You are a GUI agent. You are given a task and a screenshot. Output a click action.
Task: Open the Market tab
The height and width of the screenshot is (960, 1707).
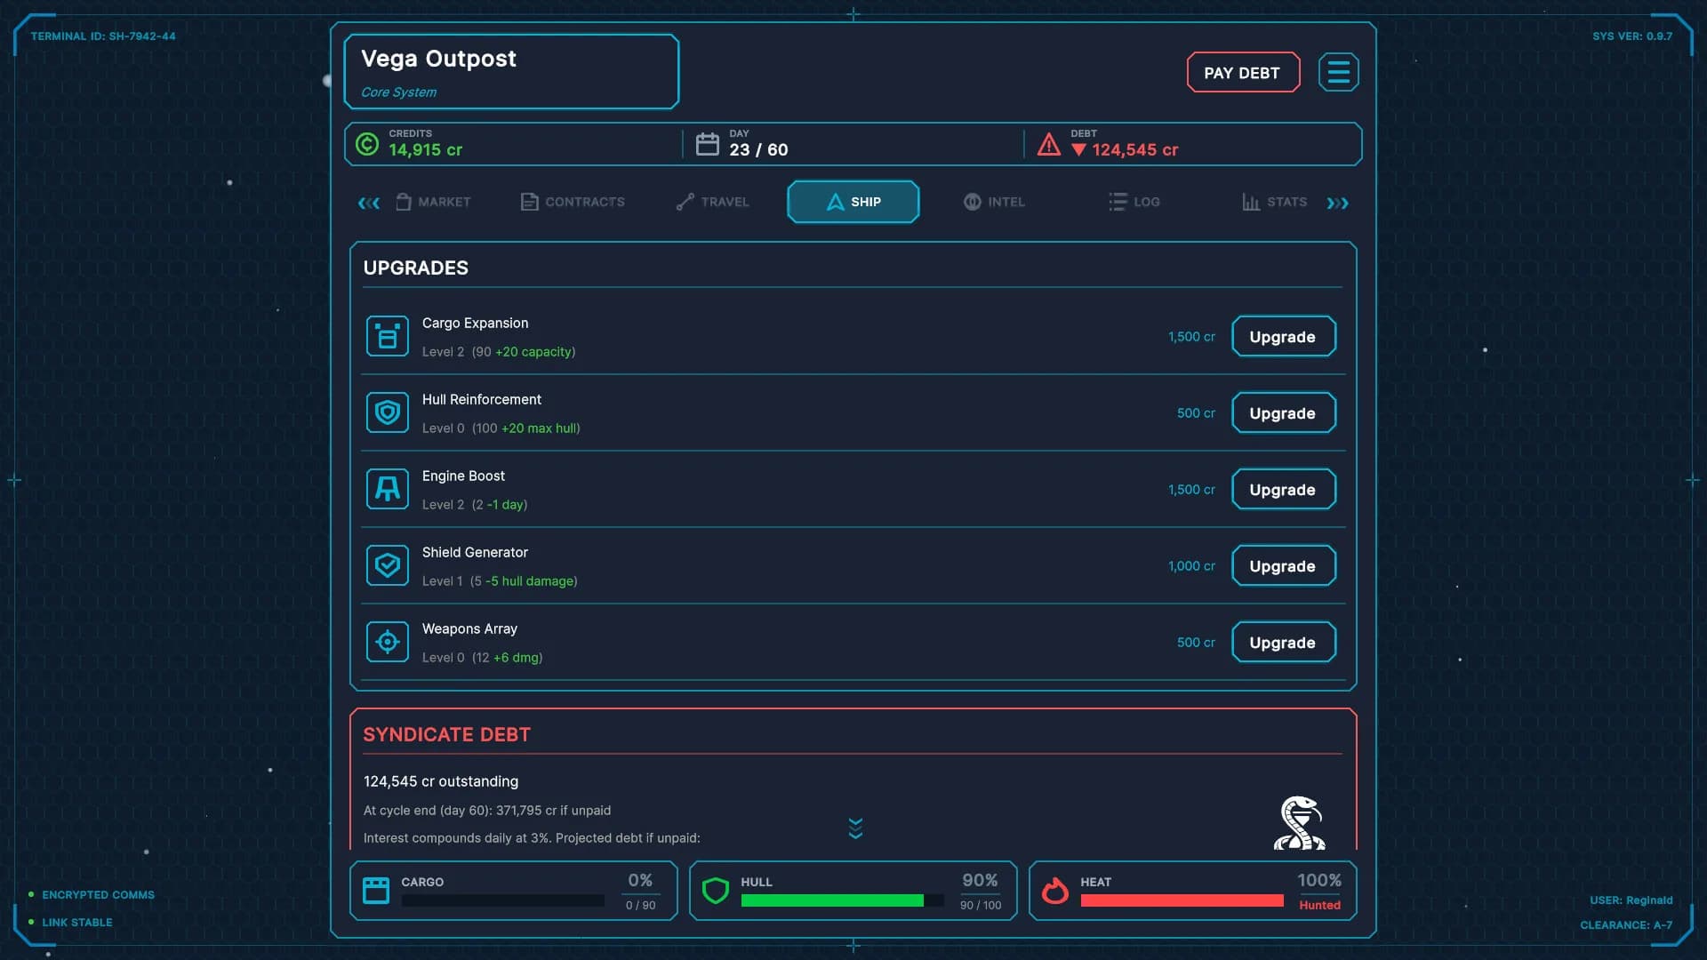[x=433, y=203]
